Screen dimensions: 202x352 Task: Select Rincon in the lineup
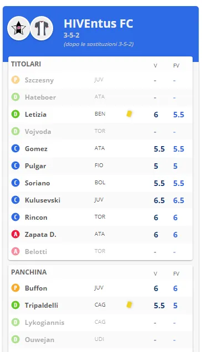(x=100, y=218)
